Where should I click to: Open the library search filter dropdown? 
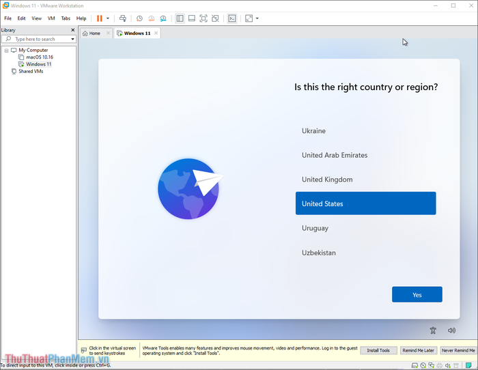click(x=72, y=39)
